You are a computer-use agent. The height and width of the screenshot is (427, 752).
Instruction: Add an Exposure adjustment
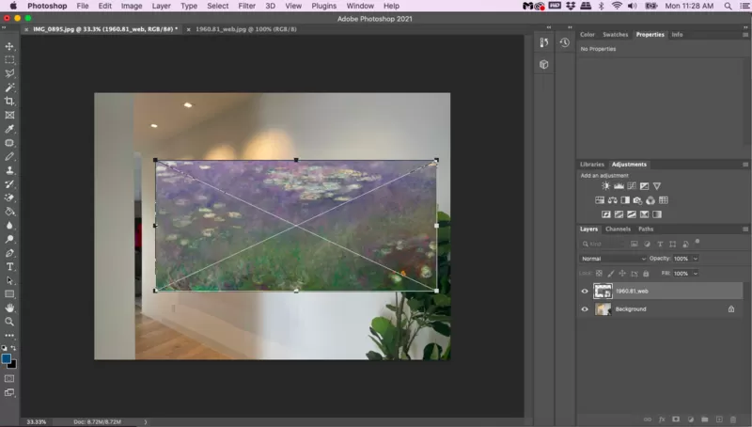tap(644, 186)
